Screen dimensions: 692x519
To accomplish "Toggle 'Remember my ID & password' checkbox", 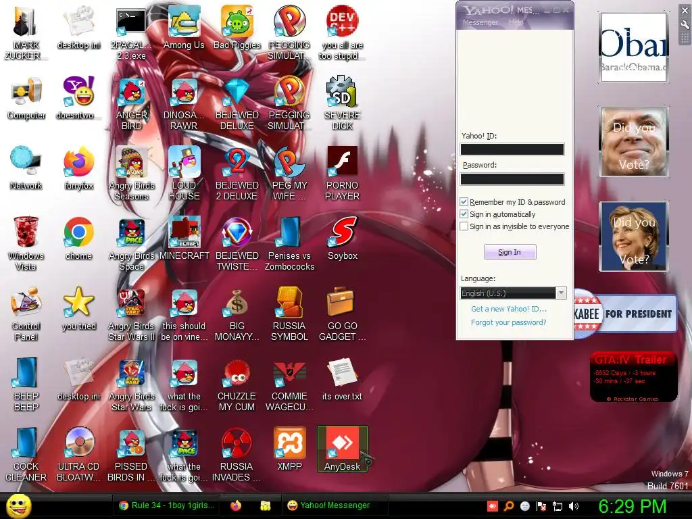I will pos(464,202).
